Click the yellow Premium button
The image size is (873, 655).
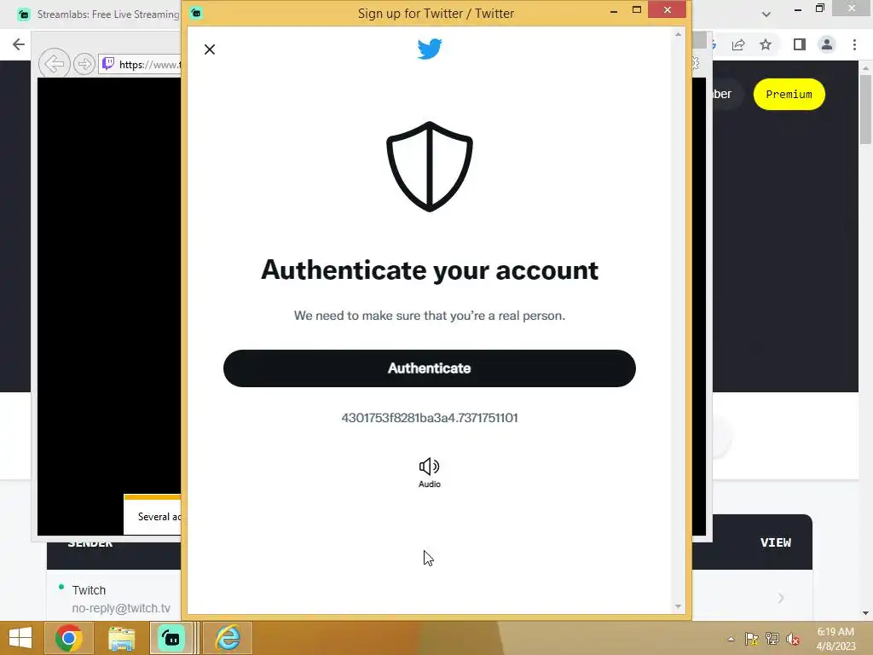tap(789, 94)
